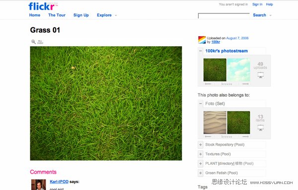
Task: Open the Explore dropdown arrow
Action: point(116,15)
